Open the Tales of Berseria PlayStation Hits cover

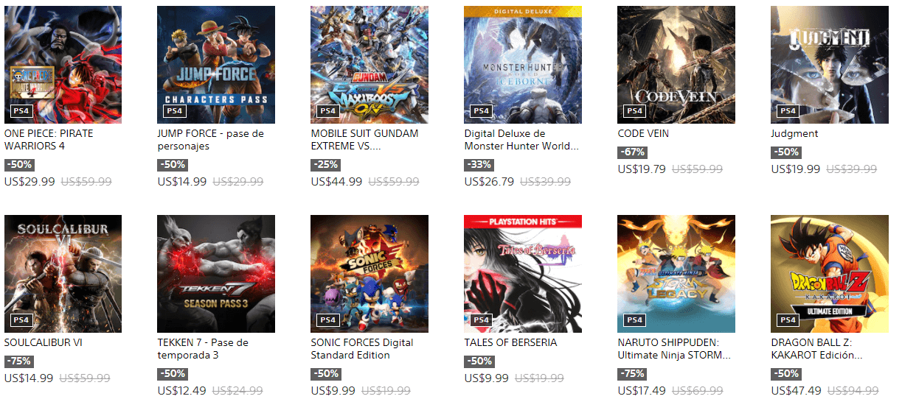click(523, 274)
